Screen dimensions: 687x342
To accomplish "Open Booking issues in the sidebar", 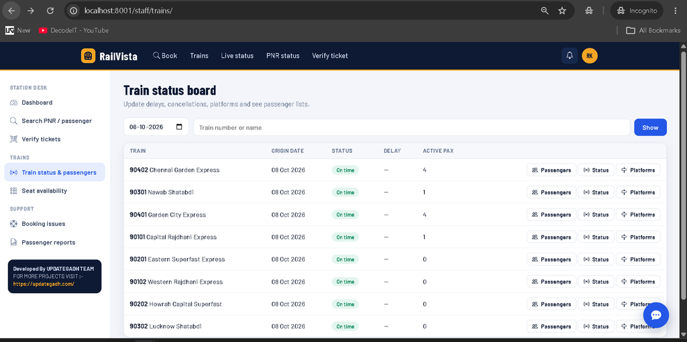I will tap(55, 224).
